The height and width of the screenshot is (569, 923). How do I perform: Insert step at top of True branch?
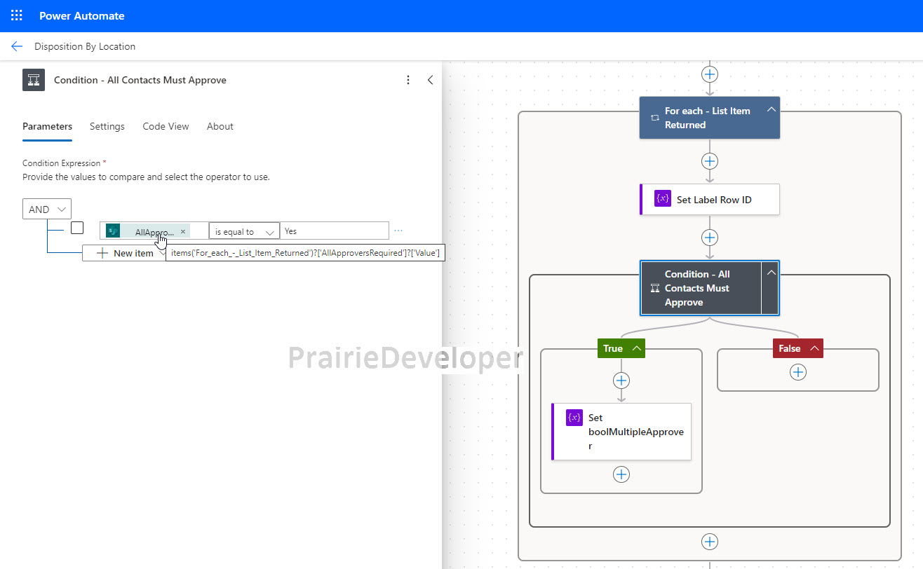coord(621,381)
